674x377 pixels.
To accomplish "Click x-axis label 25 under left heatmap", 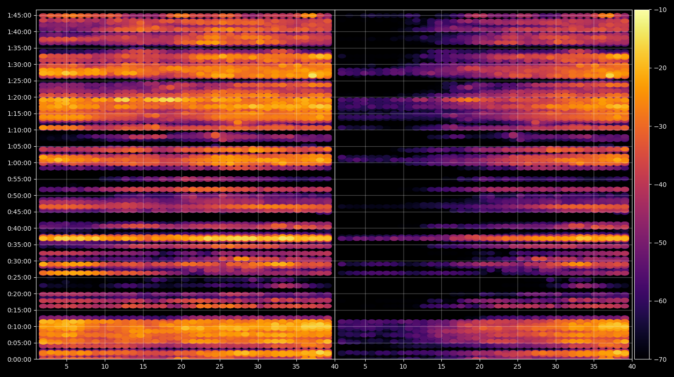I will (220, 367).
